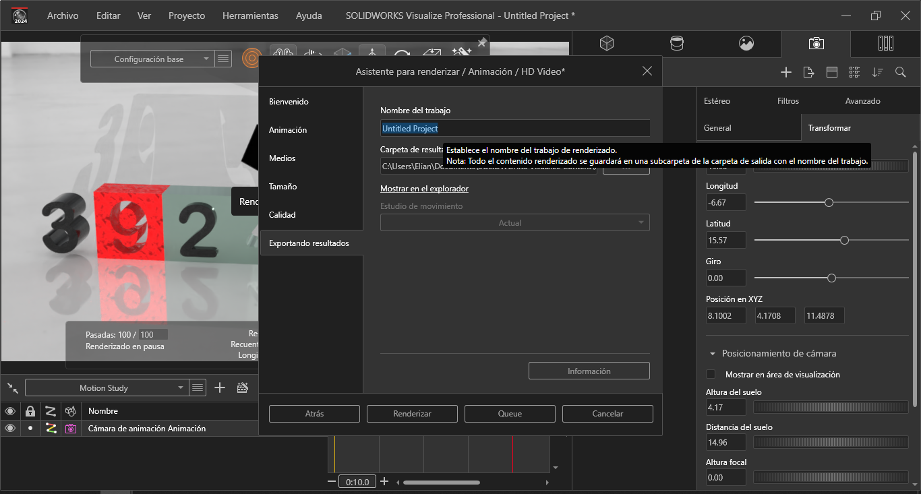Click the Longitud slider handle

click(x=829, y=202)
